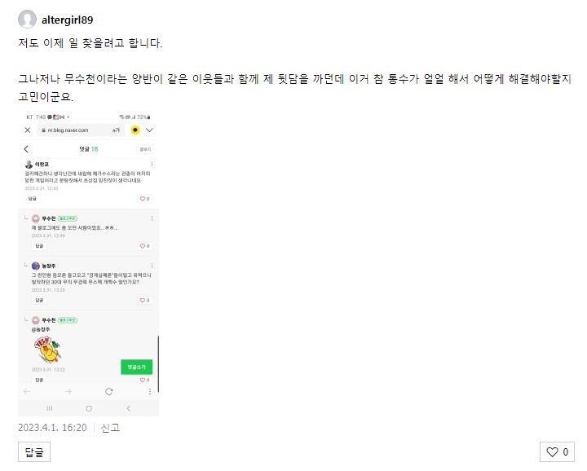Open the options menu on 이린표's comment

[x=152, y=165]
